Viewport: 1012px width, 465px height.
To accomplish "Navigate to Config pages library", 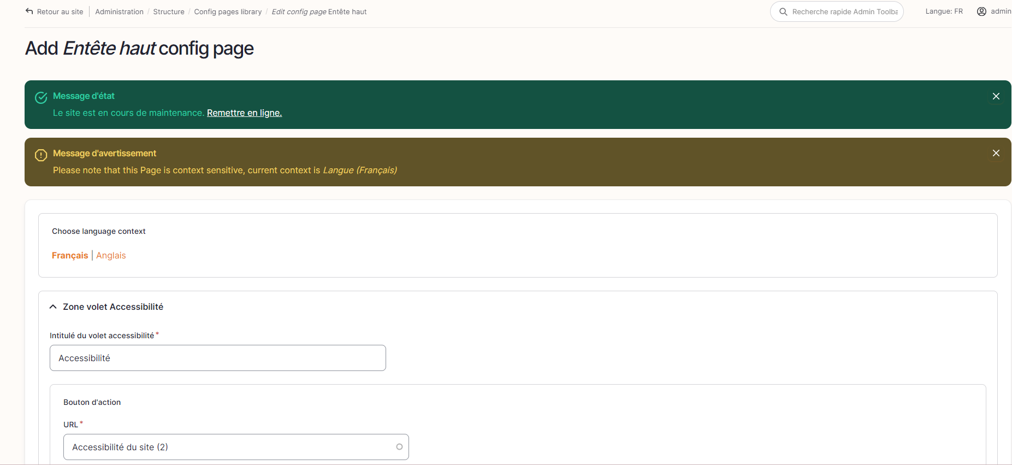I will tap(228, 11).
